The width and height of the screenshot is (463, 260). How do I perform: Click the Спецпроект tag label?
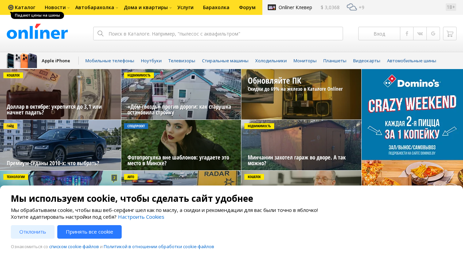(x=136, y=126)
